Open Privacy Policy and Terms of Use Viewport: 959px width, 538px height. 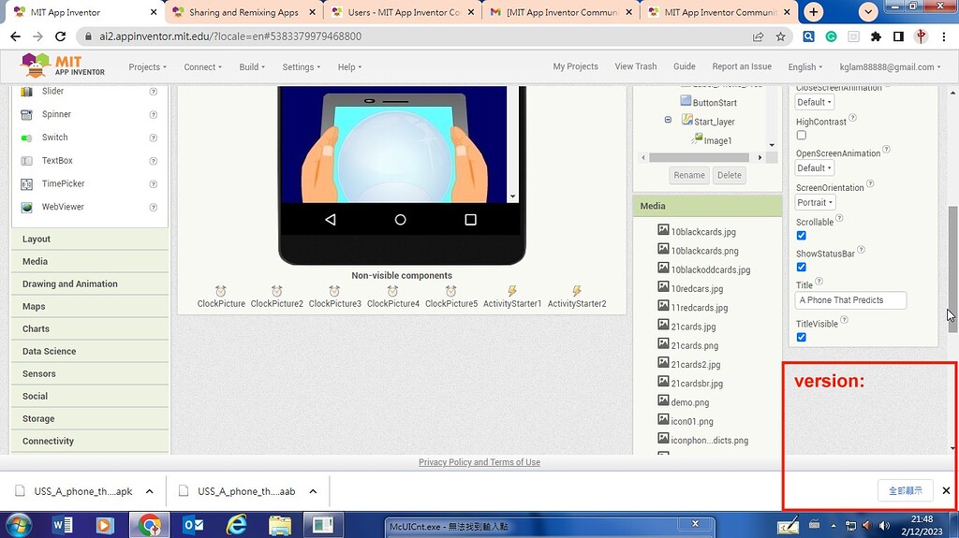pyautogui.click(x=479, y=462)
